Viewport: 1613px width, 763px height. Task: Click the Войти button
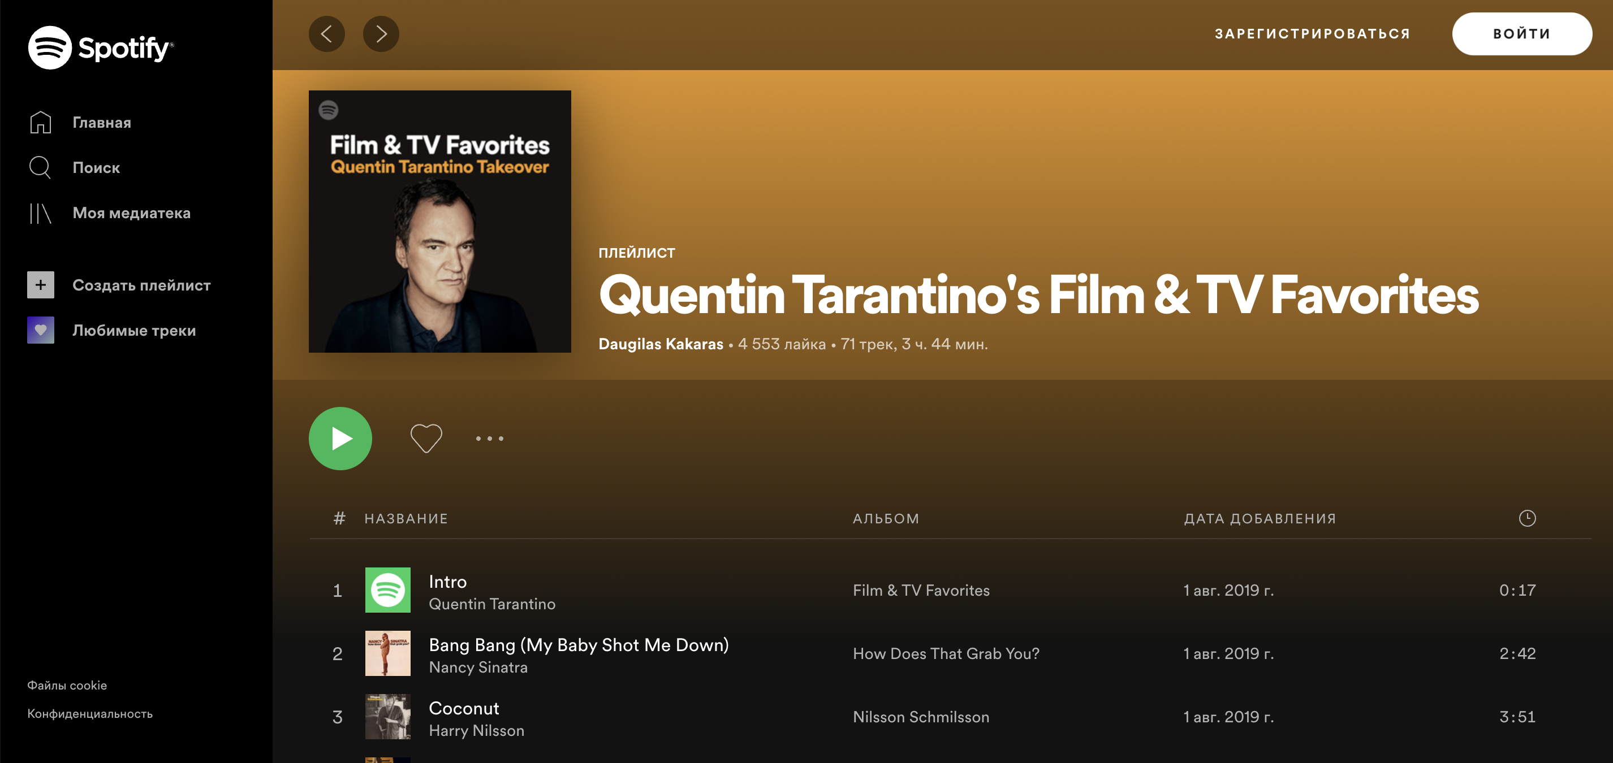pyautogui.click(x=1521, y=34)
